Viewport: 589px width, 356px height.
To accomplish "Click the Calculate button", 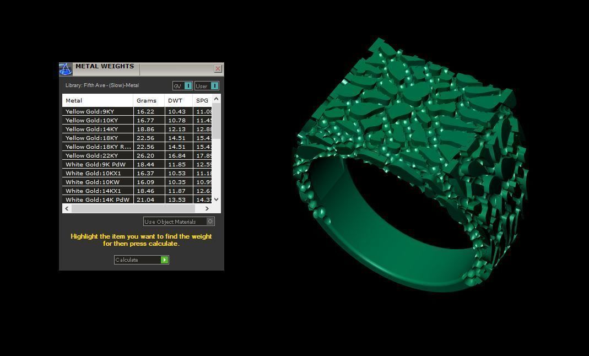I will click(x=142, y=260).
